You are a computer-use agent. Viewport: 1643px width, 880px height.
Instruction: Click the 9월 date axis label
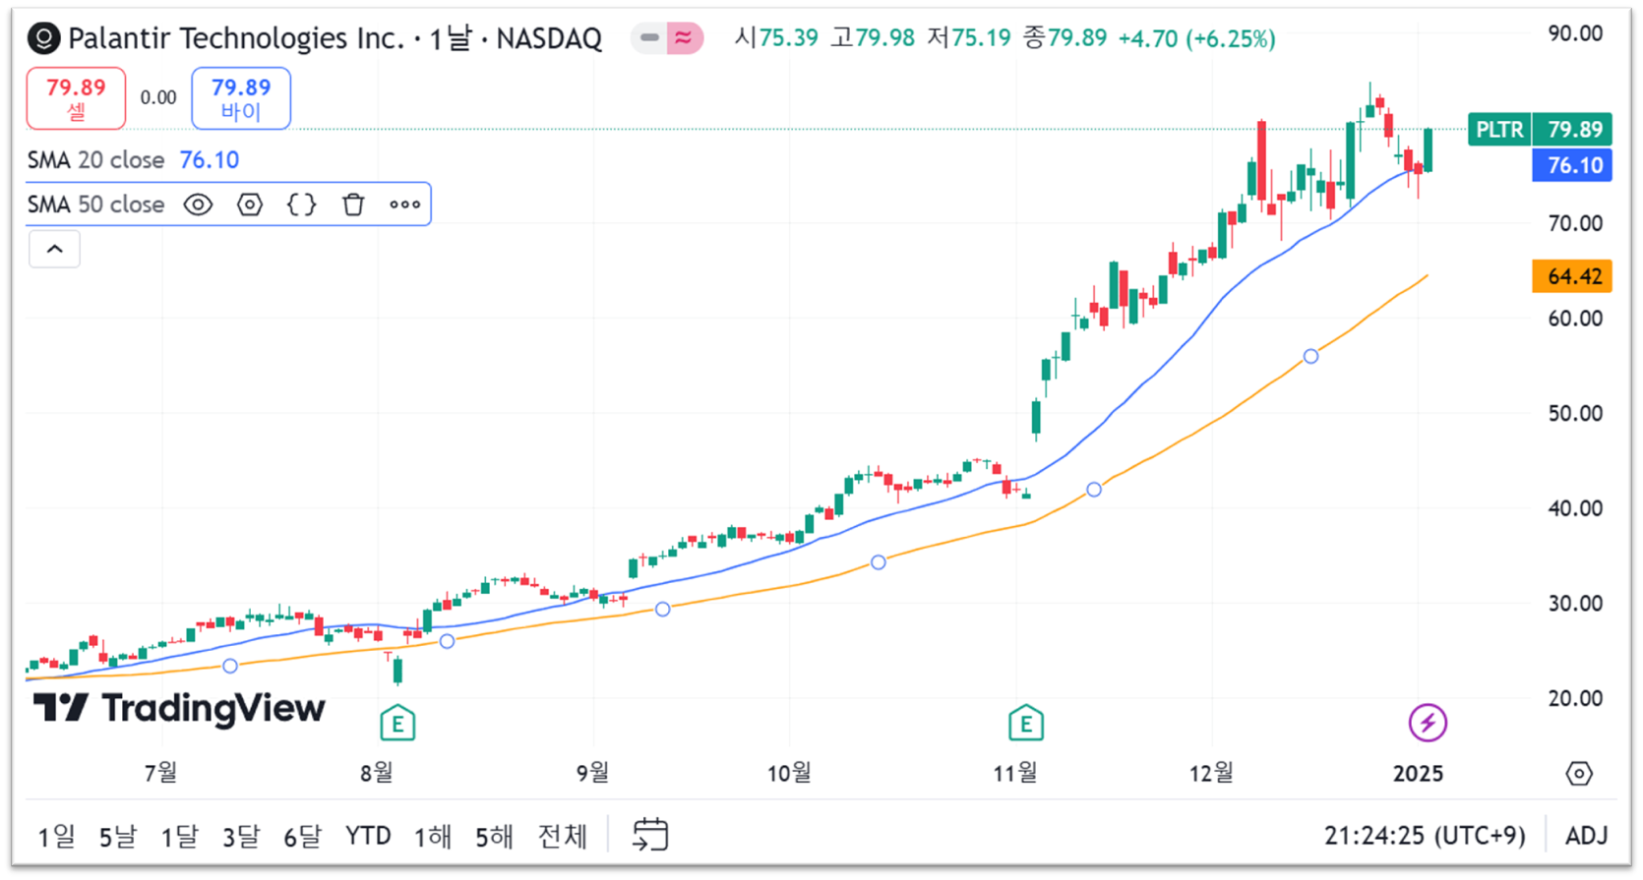click(x=593, y=773)
